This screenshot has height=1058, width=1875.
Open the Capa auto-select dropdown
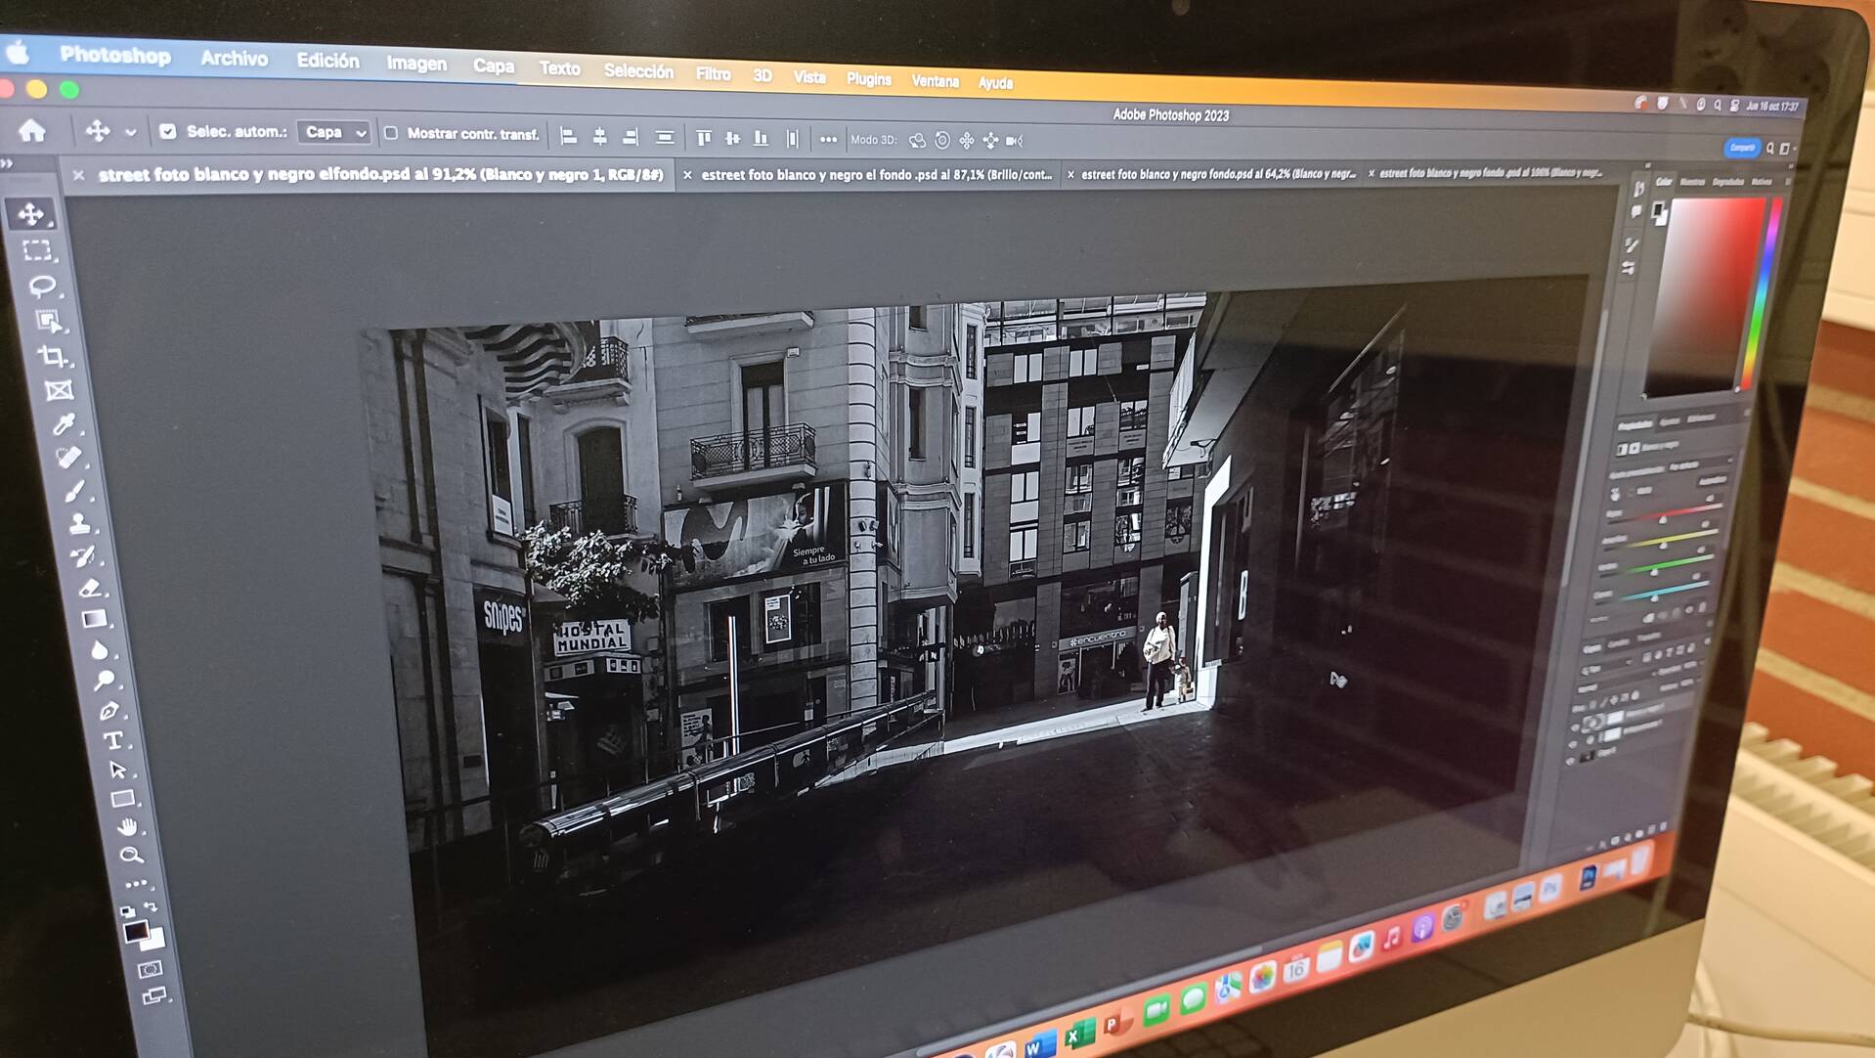coord(334,132)
